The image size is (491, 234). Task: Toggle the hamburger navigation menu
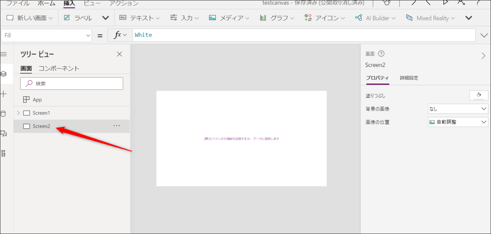(4, 54)
